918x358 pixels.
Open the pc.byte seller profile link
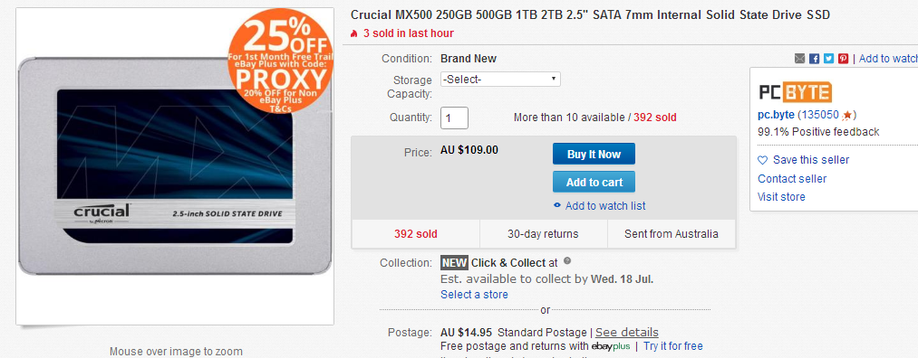pos(776,115)
